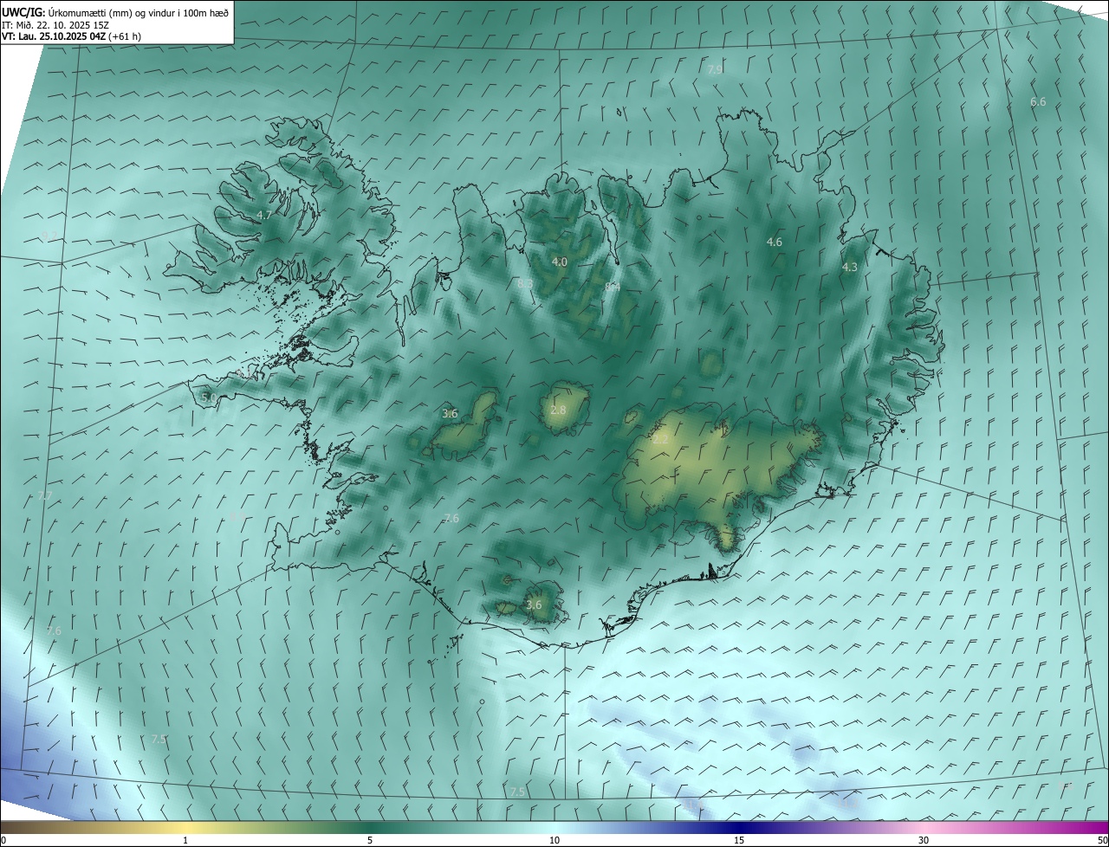Click the 7.9 value label
Image resolution: width=1109 pixels, height=847 pixels.
coord(715,69)
